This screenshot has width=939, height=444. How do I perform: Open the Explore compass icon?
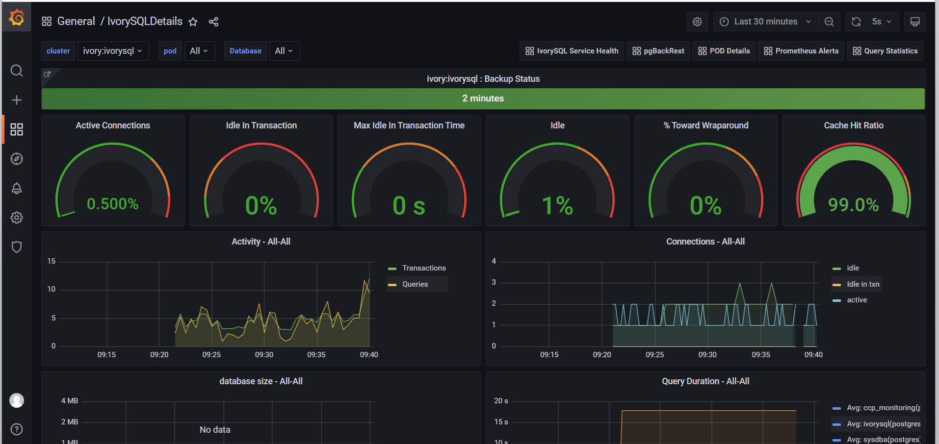coord(17,159)
